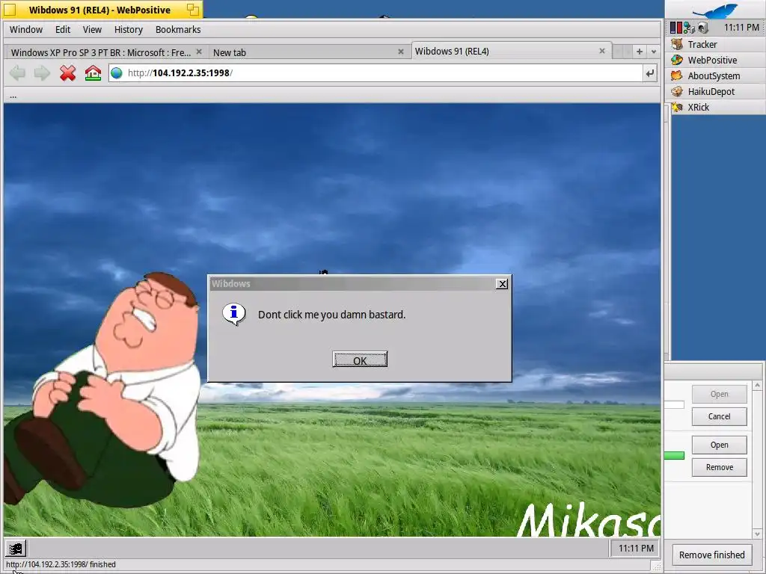Click the AboutSystem icon in Deskbar
This screenshot has width=766, height=574.
pos(677,75)
